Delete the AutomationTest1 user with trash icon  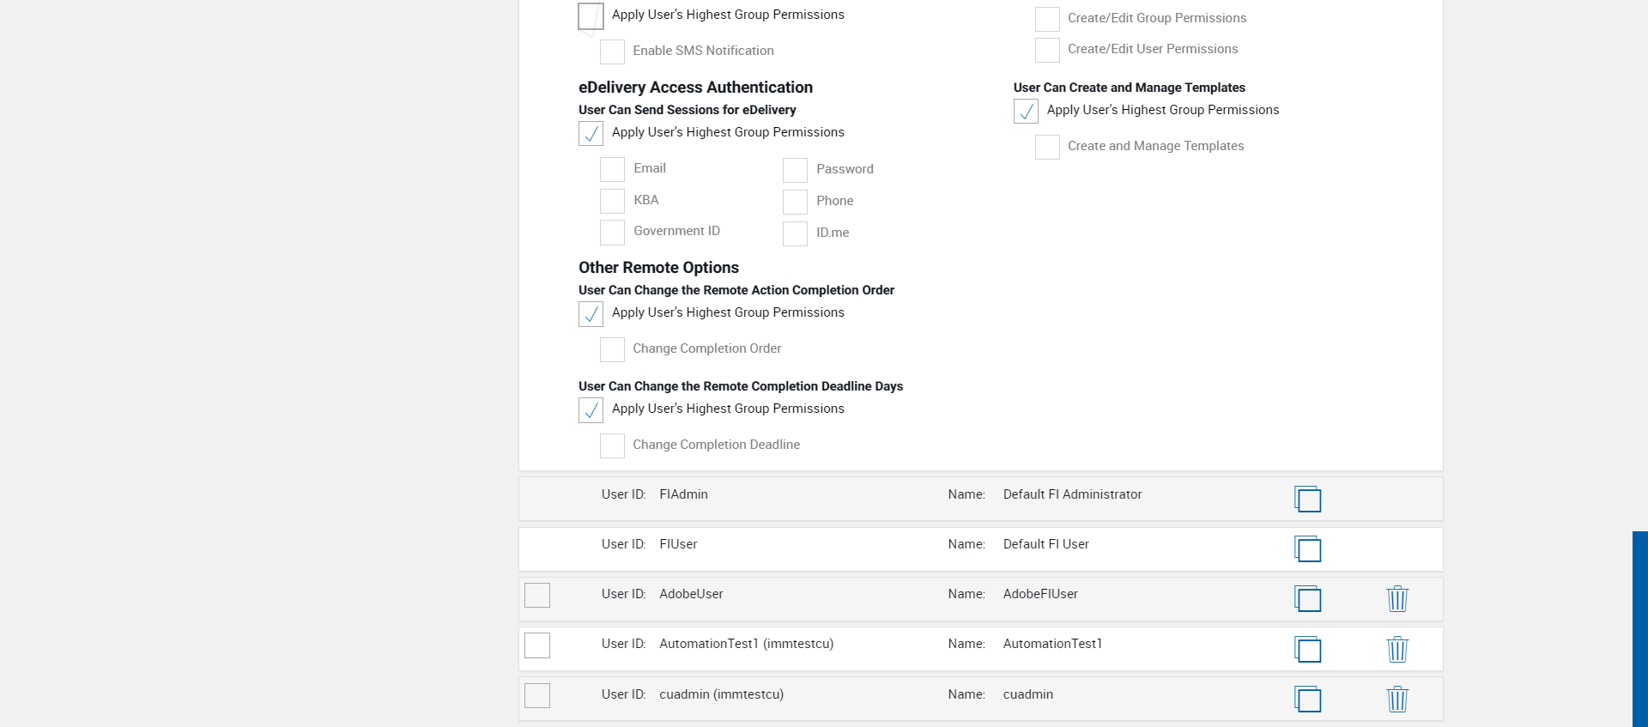pos(1397,649)
